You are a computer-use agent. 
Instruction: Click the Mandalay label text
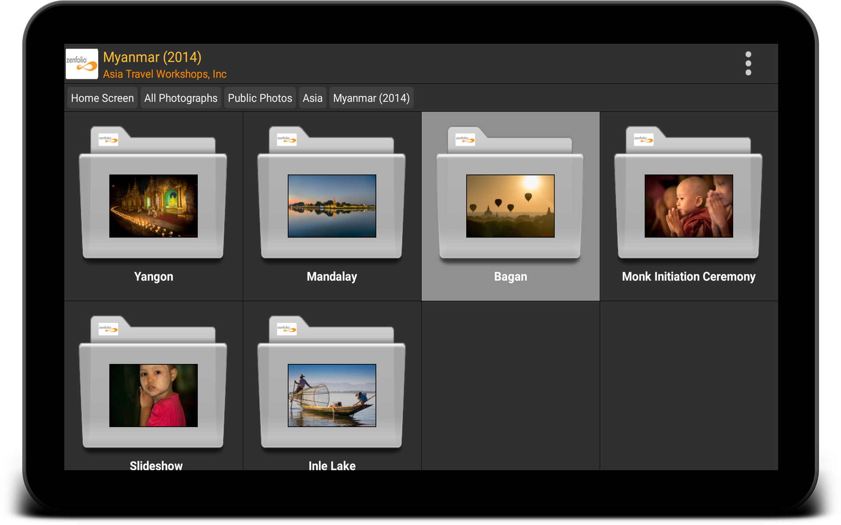pos(332,276)
